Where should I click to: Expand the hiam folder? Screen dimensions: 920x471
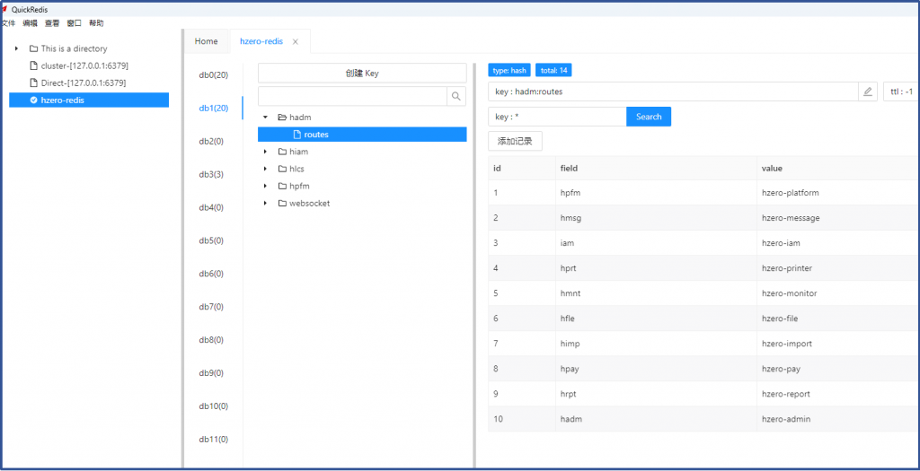[x=265, y=152]
